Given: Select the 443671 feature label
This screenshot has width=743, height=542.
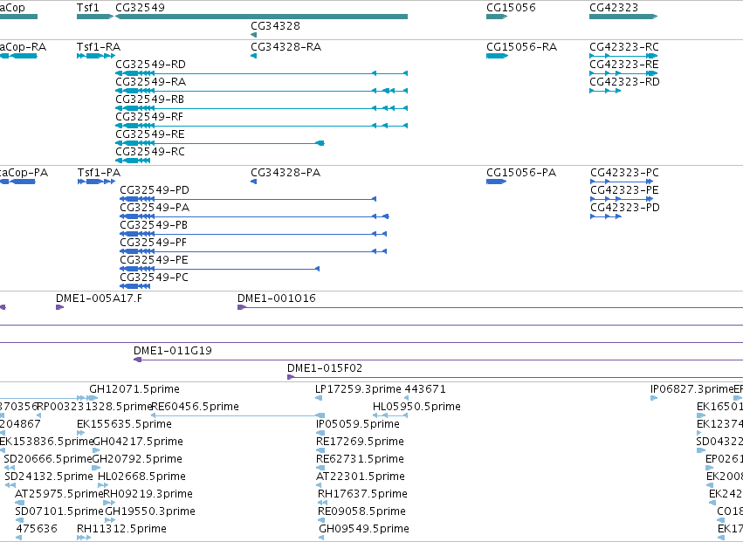Looking at the screenshot, I should 425,389.
